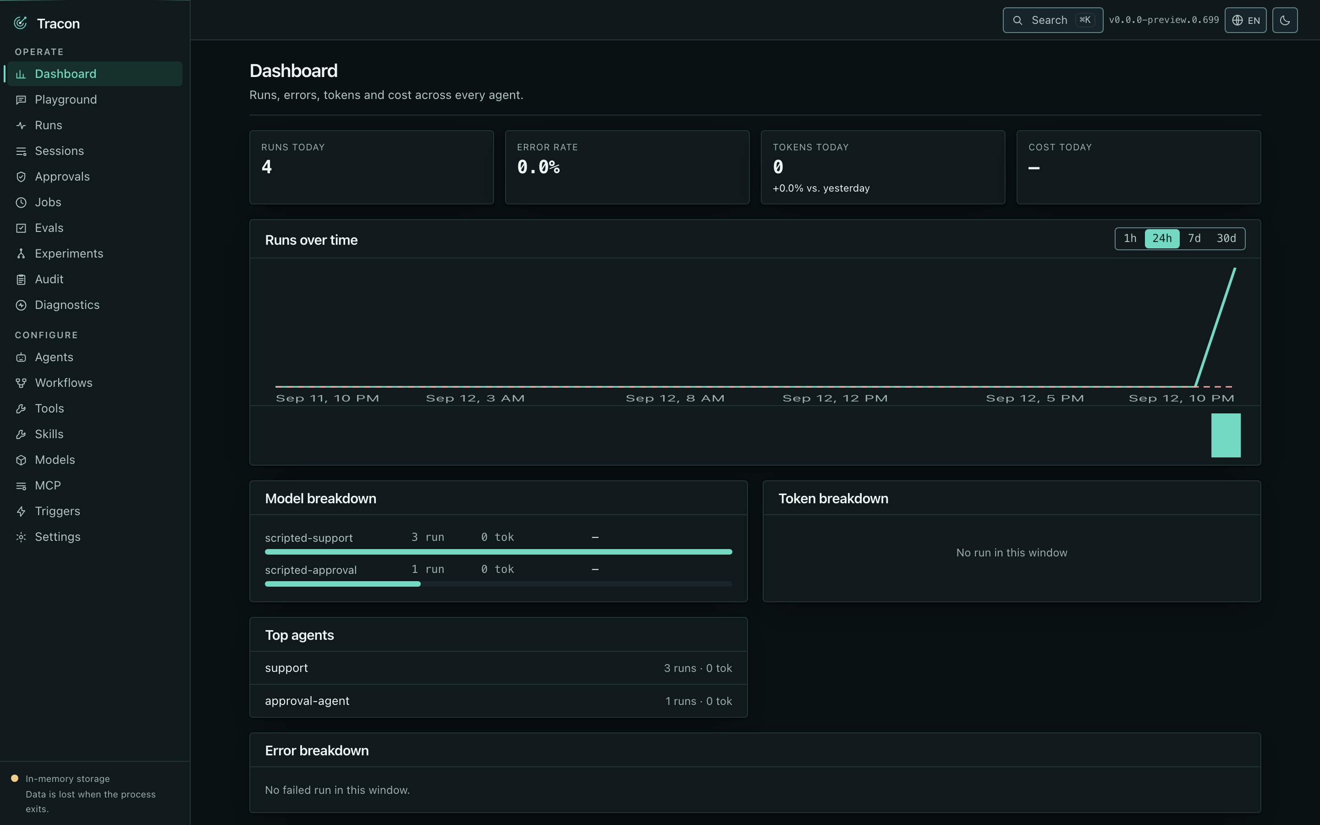Click the Agents robot icon
This screenshot has height=825, width=1320.
coord(21,357)
